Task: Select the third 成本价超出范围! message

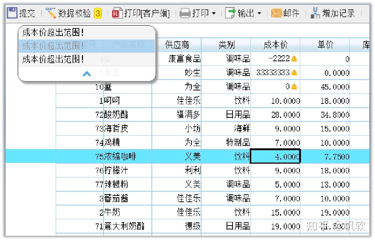Action: click(87, 59)
